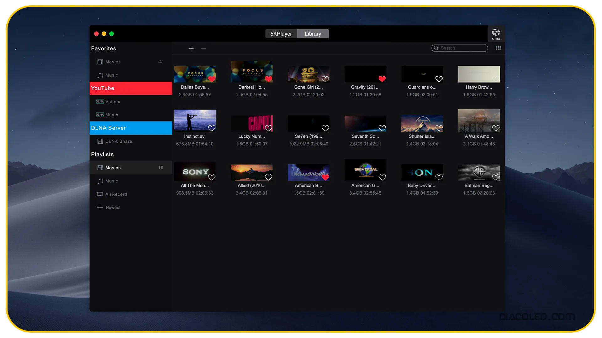Screen dimensions: 602x338
Task: Favorite Allied heart icon
Action: point(268,177)
